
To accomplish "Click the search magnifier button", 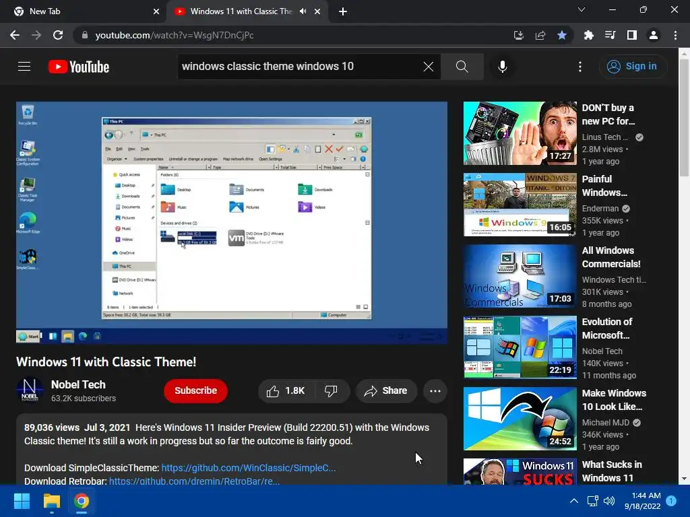I will [x=462, y=67].
